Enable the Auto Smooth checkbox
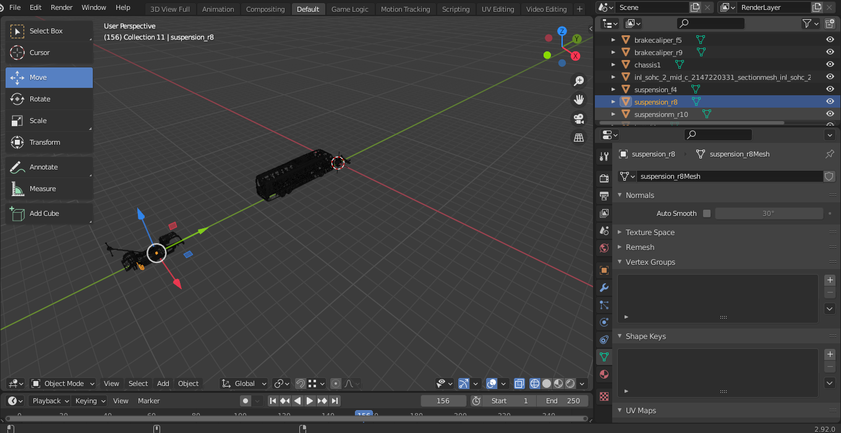The width and height of the screenshot is (841, 433). (707, 213)
